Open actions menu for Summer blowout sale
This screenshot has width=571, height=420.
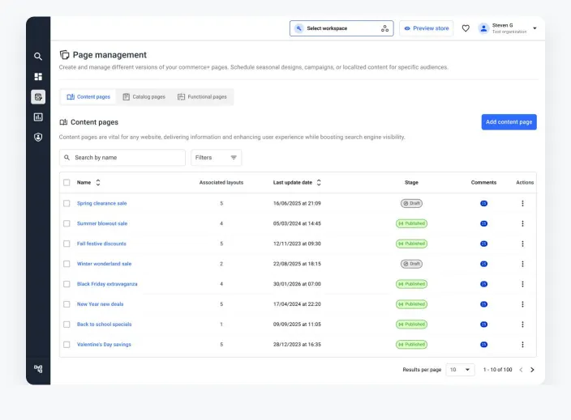[522, 223]
